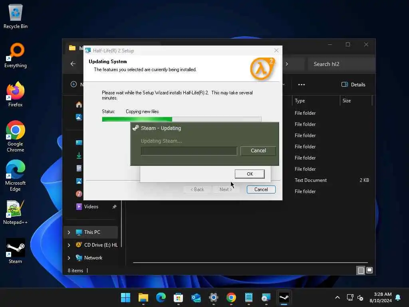Open Edge from the taskbar
The image size is (409, 307).
(161, 297)
